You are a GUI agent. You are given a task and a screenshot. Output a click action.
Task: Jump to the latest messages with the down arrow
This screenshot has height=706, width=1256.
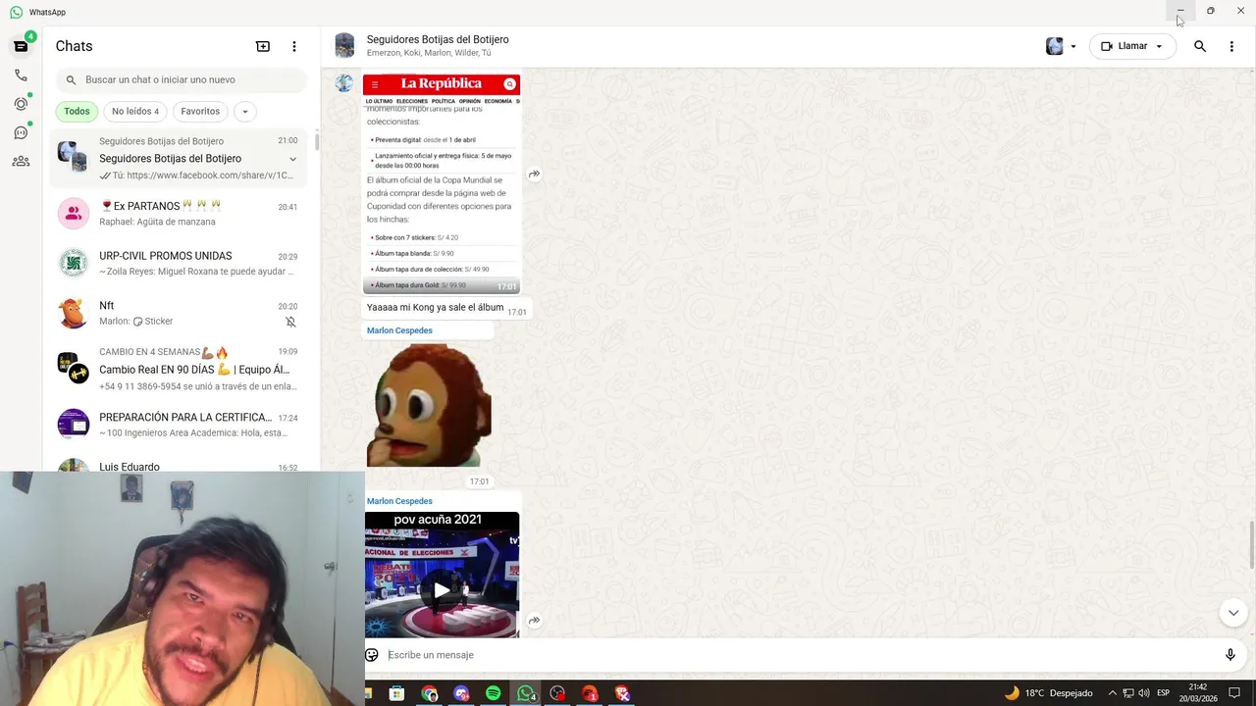pos(1233,613)
